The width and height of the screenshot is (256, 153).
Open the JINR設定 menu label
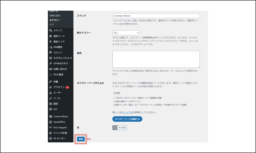58,47
